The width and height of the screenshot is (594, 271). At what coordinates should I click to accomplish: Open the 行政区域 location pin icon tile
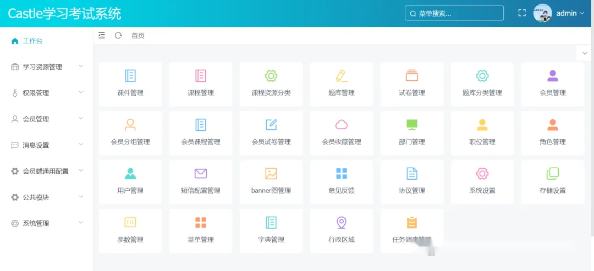[342, 231]
